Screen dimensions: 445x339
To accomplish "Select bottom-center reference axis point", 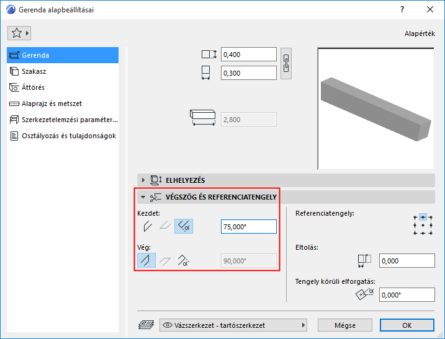I will [423, 233].
